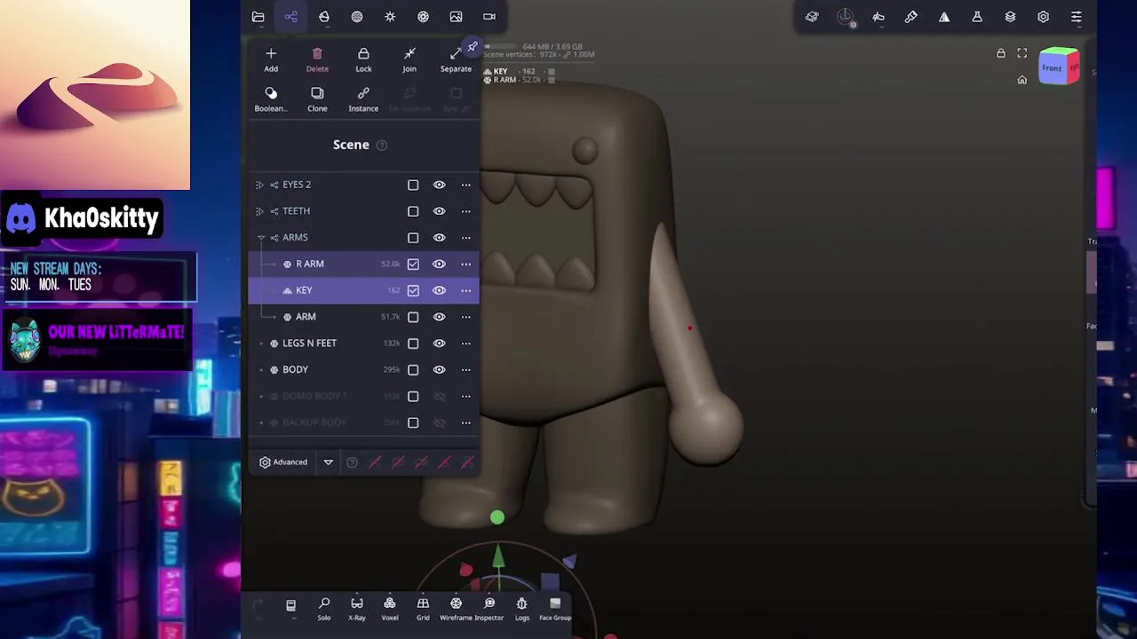
Task: Uncheck the R ARM checkbox
Action: (x=413, y=264)
